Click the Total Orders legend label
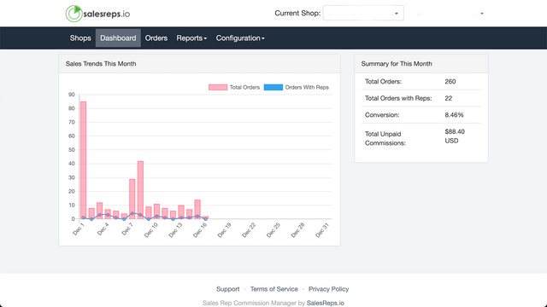 tap(244, 87)
